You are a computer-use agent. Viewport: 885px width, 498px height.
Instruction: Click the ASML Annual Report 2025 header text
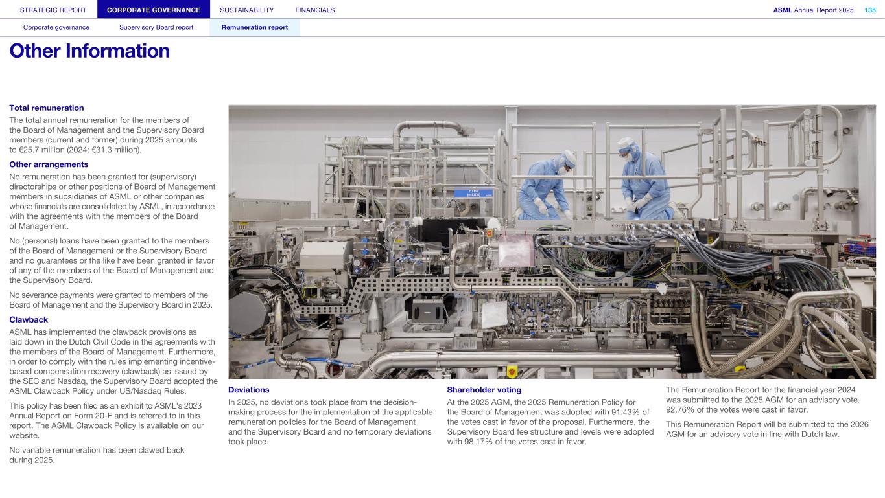(x=813, y=10)
